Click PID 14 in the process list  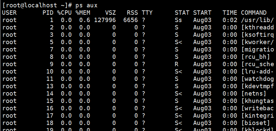pos(50,94)
